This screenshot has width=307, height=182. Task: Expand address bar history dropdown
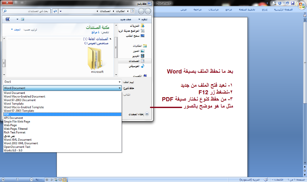[x=61, y=11]
